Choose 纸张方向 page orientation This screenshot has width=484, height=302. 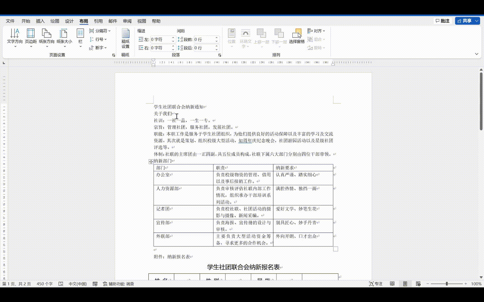point(47,38)
